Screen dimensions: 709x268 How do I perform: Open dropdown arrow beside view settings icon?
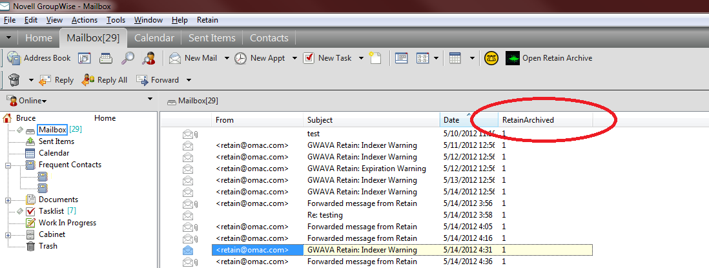pos(436,58)
